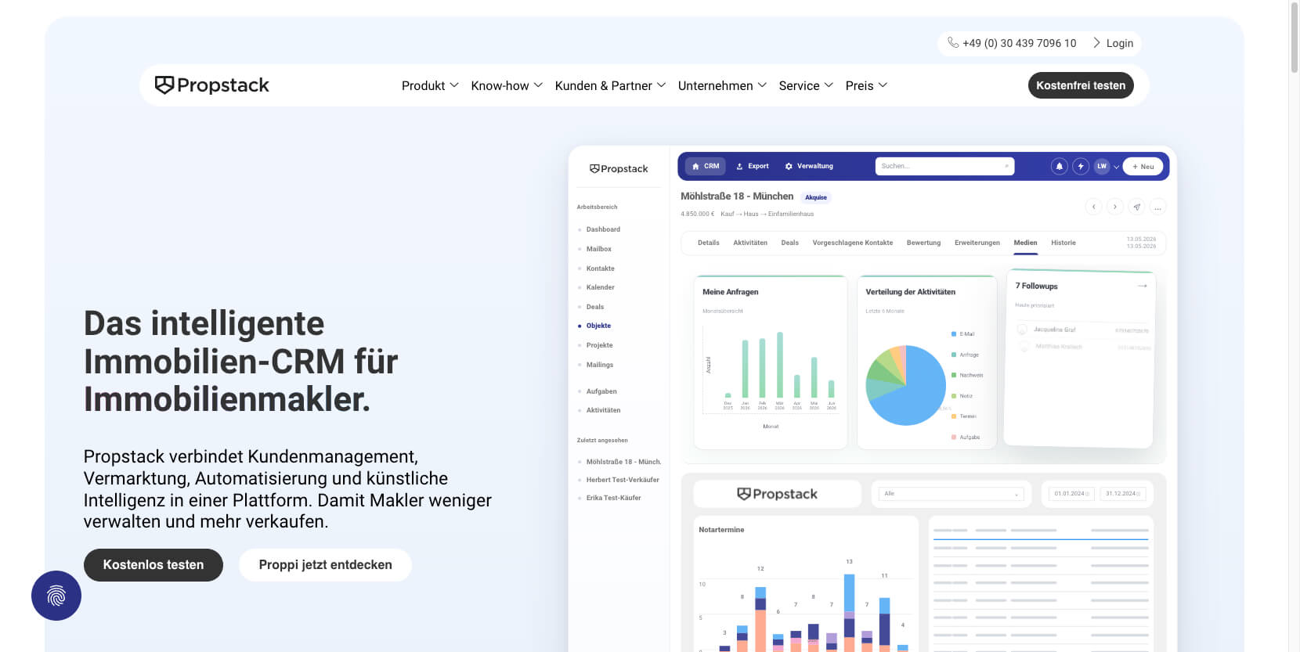Click the Historie tab in the mockup
Image resolution: width=1300 pixels, height=652 pixels.
pos(1063,243)
